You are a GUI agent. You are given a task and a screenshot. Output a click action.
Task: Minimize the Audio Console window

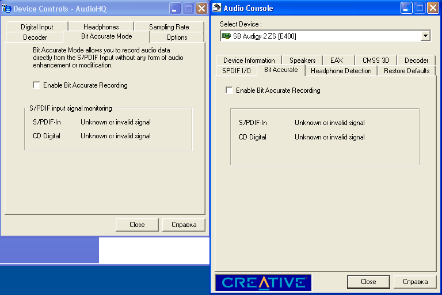(406, 8)
